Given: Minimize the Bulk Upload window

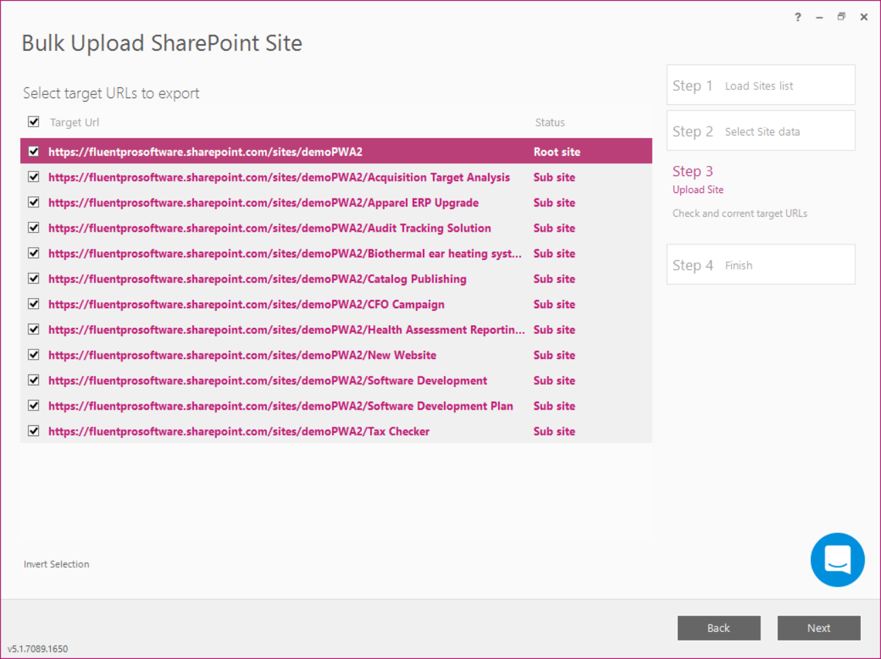Looking at the screenshot, I should (x=819, y=17).
